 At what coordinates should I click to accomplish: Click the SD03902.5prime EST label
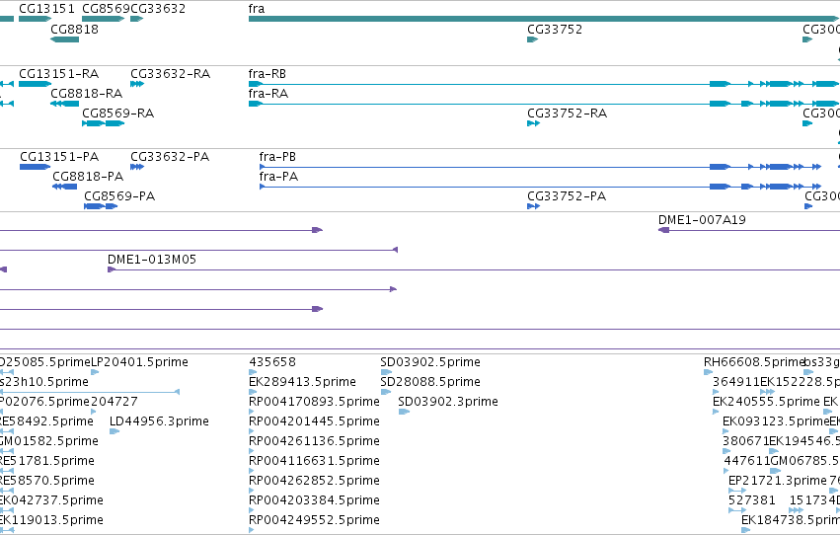(430, 361)
